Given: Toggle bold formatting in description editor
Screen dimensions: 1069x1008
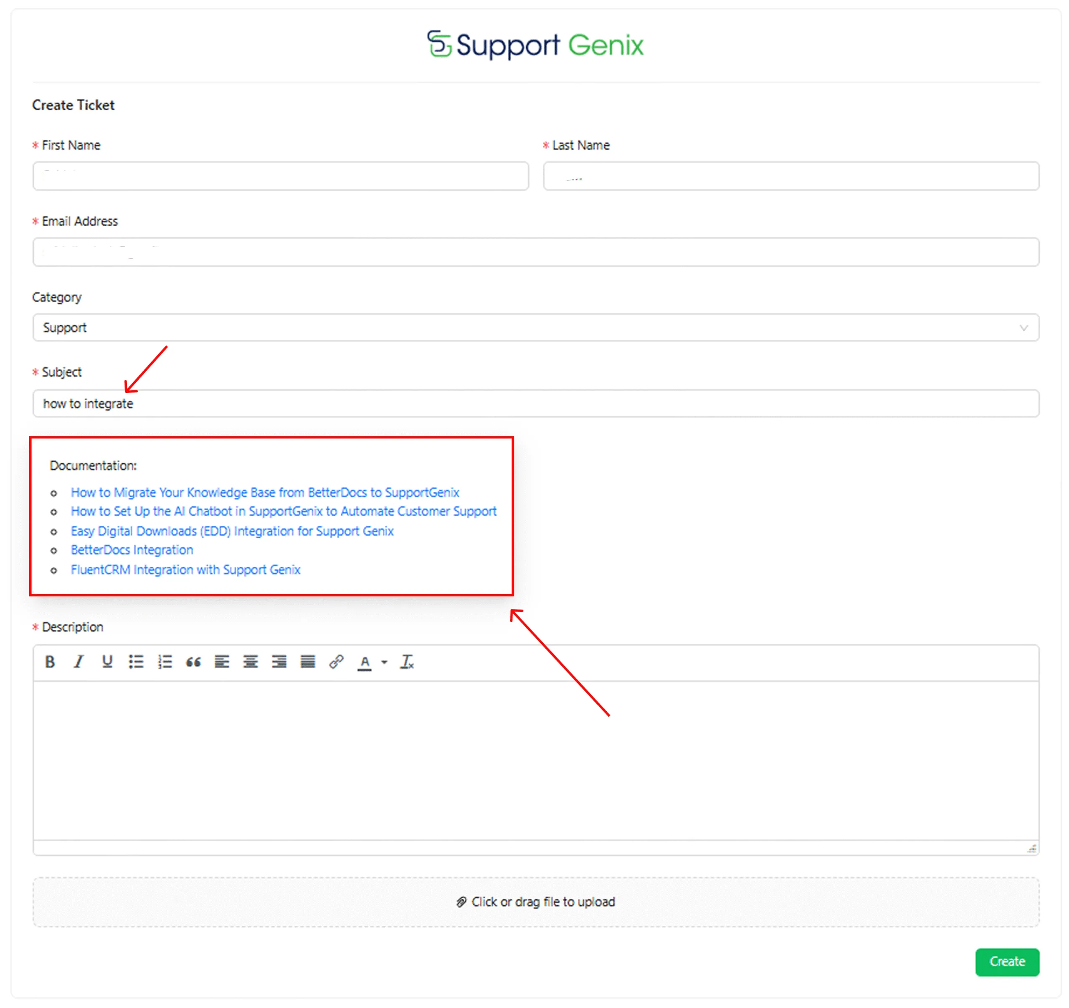Looking at the screenshot, I should 50,662.
